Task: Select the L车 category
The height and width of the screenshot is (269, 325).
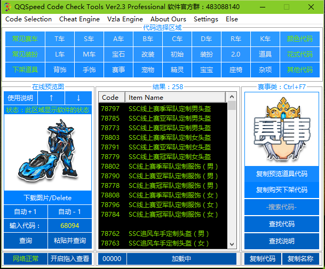Action: (x=60, y=54)
